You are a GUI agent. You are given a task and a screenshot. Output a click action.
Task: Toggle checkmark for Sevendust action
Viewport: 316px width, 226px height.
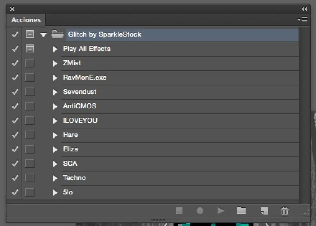pos(15,92)
